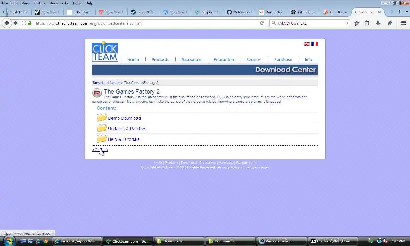
Task: Click the FAMILY GUY .EXE search field
Action: [310, 23]
